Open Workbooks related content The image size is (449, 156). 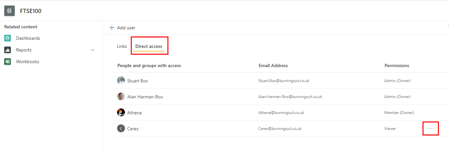27,62
